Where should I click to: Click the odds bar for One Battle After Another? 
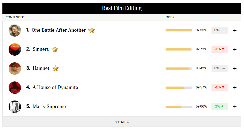pyautogui.click(x=179, y=30)
